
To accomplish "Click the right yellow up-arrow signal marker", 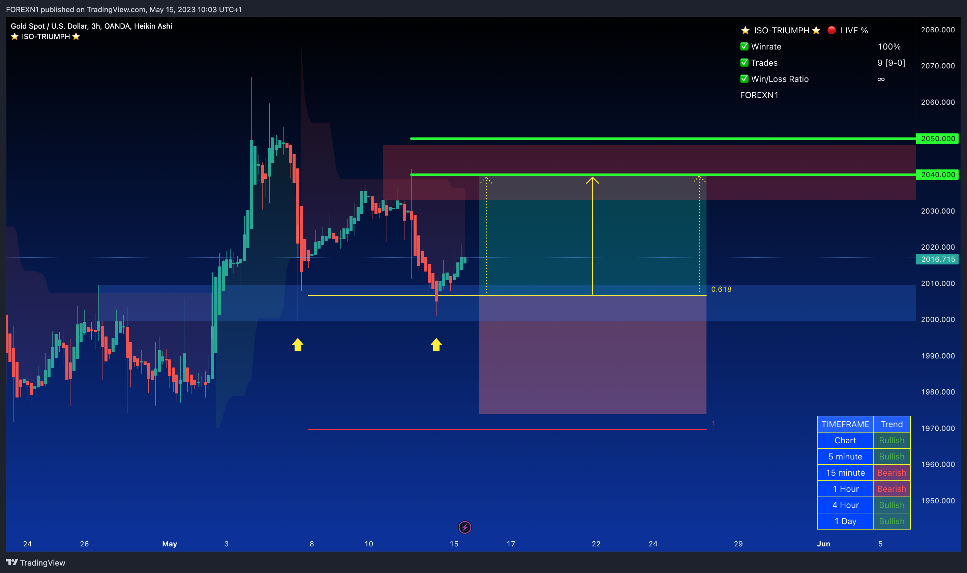I will pyautogui.click(x=436, y=344).
